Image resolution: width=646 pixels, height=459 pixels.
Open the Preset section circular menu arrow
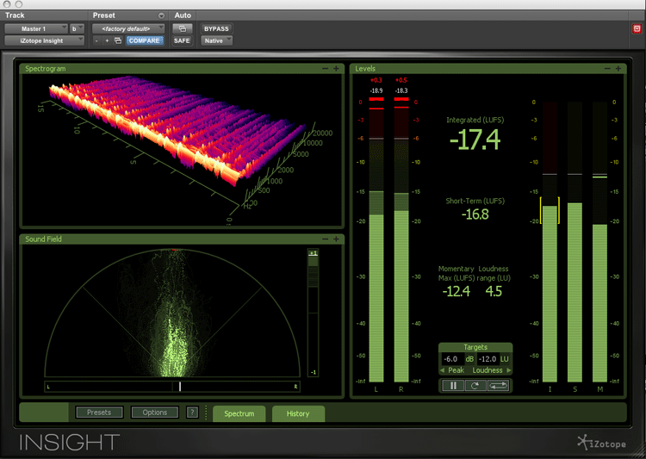[x=162, y=16]
